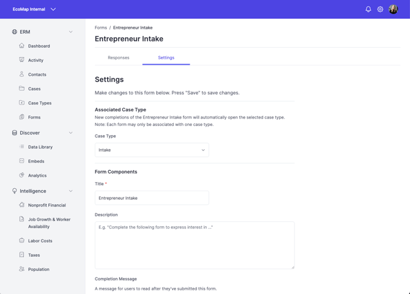Select the Settings tab
The image size is (410, 294).
pyautogui.click(x=166, y=57)
